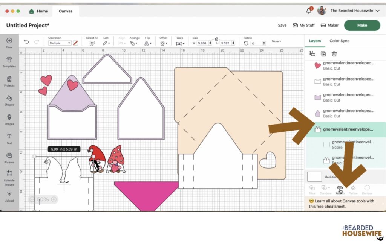Open the Flip dropdown
The height and width of the screenshot is (245, 386).
point(147,43)
